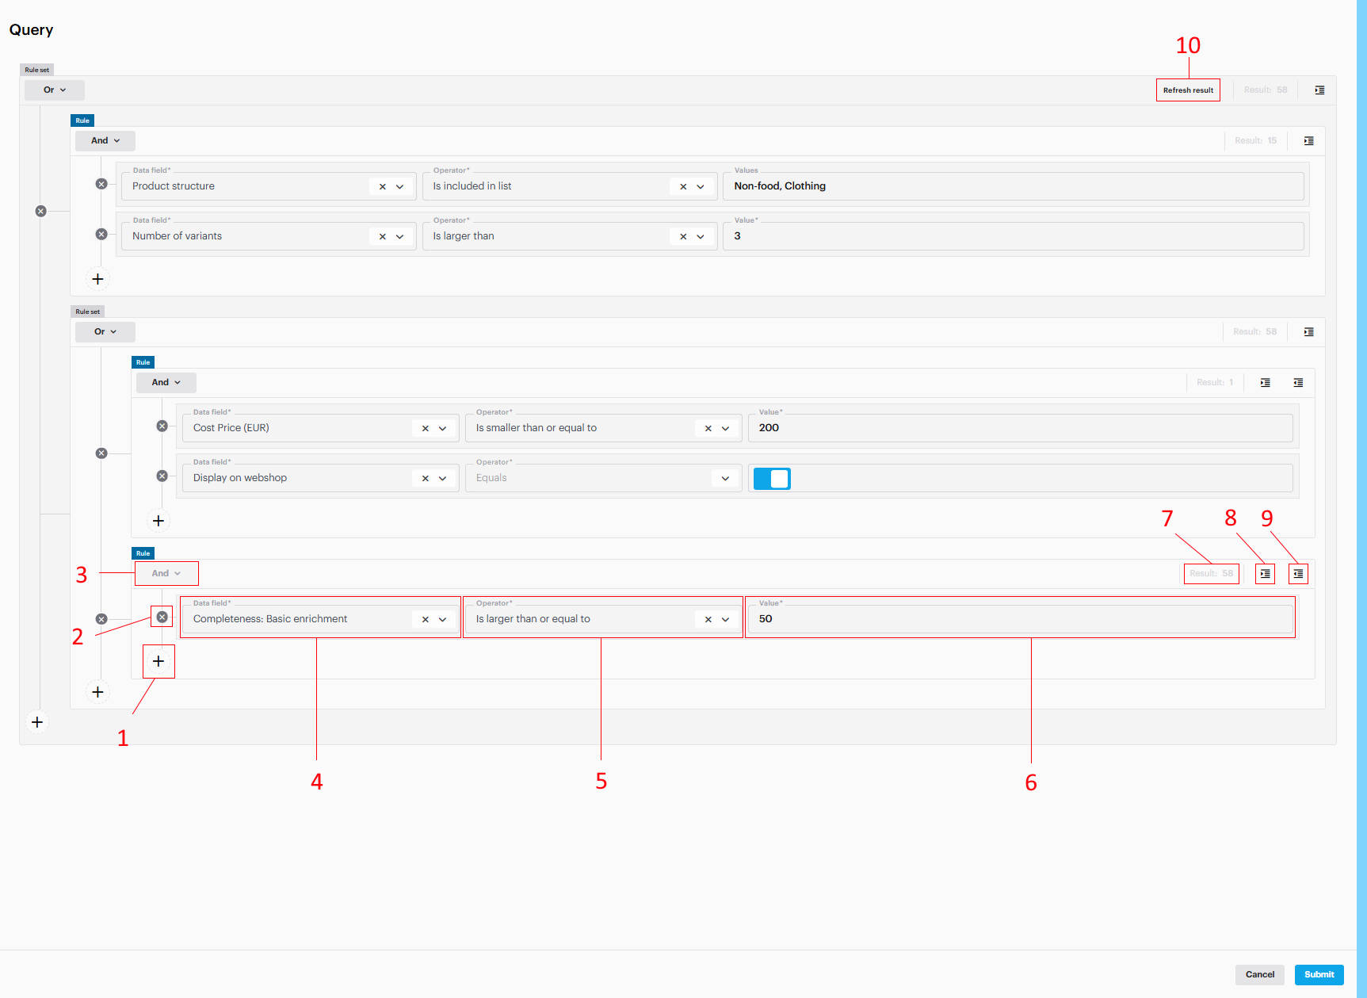The width and height of the screenshot is (1367, 998).
Task: Toggle the Display on webshop switch
Action: click(772, 479)
